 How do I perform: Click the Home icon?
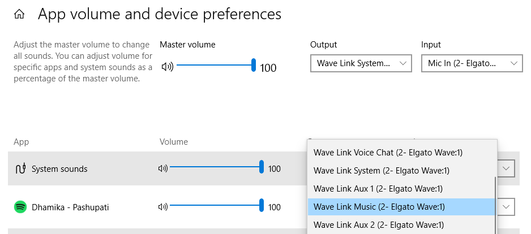point(19,15)
